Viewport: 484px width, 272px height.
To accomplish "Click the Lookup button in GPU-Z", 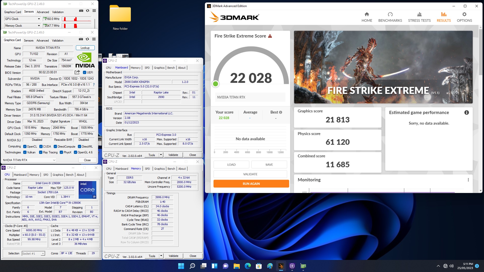I will [85, 48].
